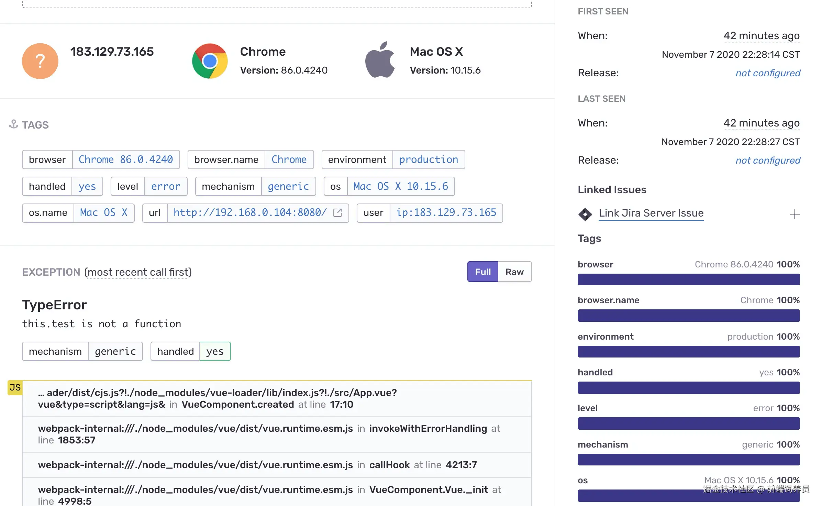822x506 pixels.
Task: Click the orange question-mark user avatar
Action: pos(40,61)
